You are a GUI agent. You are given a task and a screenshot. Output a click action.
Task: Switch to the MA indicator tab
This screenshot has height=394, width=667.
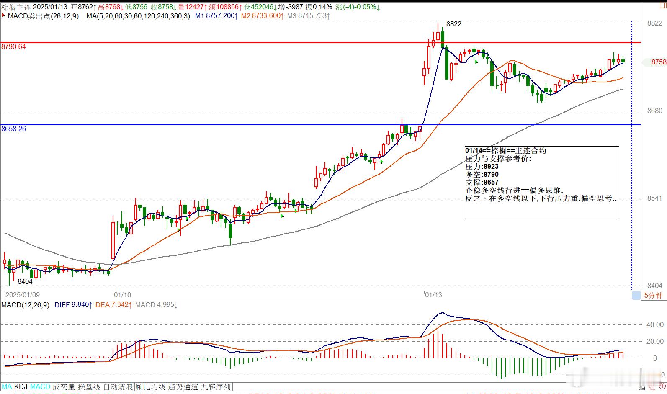tap(7, 386)
